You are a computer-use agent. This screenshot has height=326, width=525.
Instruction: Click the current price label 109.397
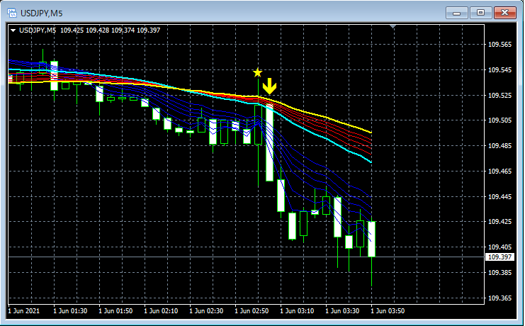(x=499, y=257)
